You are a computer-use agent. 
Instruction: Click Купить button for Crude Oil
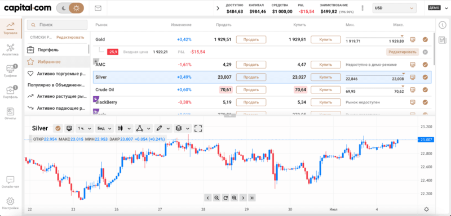click(326, 89)
